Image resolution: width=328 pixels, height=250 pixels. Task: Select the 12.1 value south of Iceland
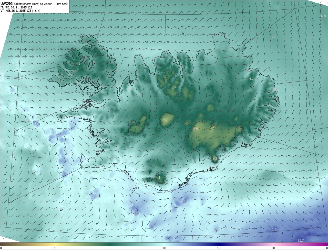[184, 201]
